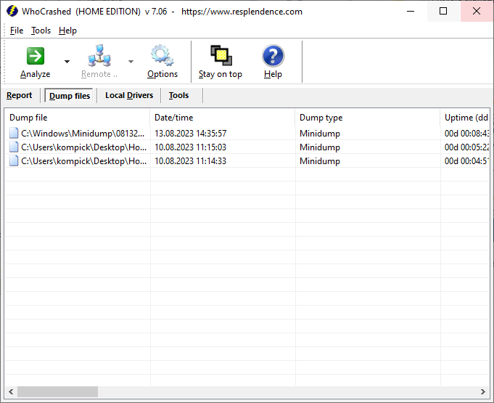Select the Dump files tab

(70, 96)
